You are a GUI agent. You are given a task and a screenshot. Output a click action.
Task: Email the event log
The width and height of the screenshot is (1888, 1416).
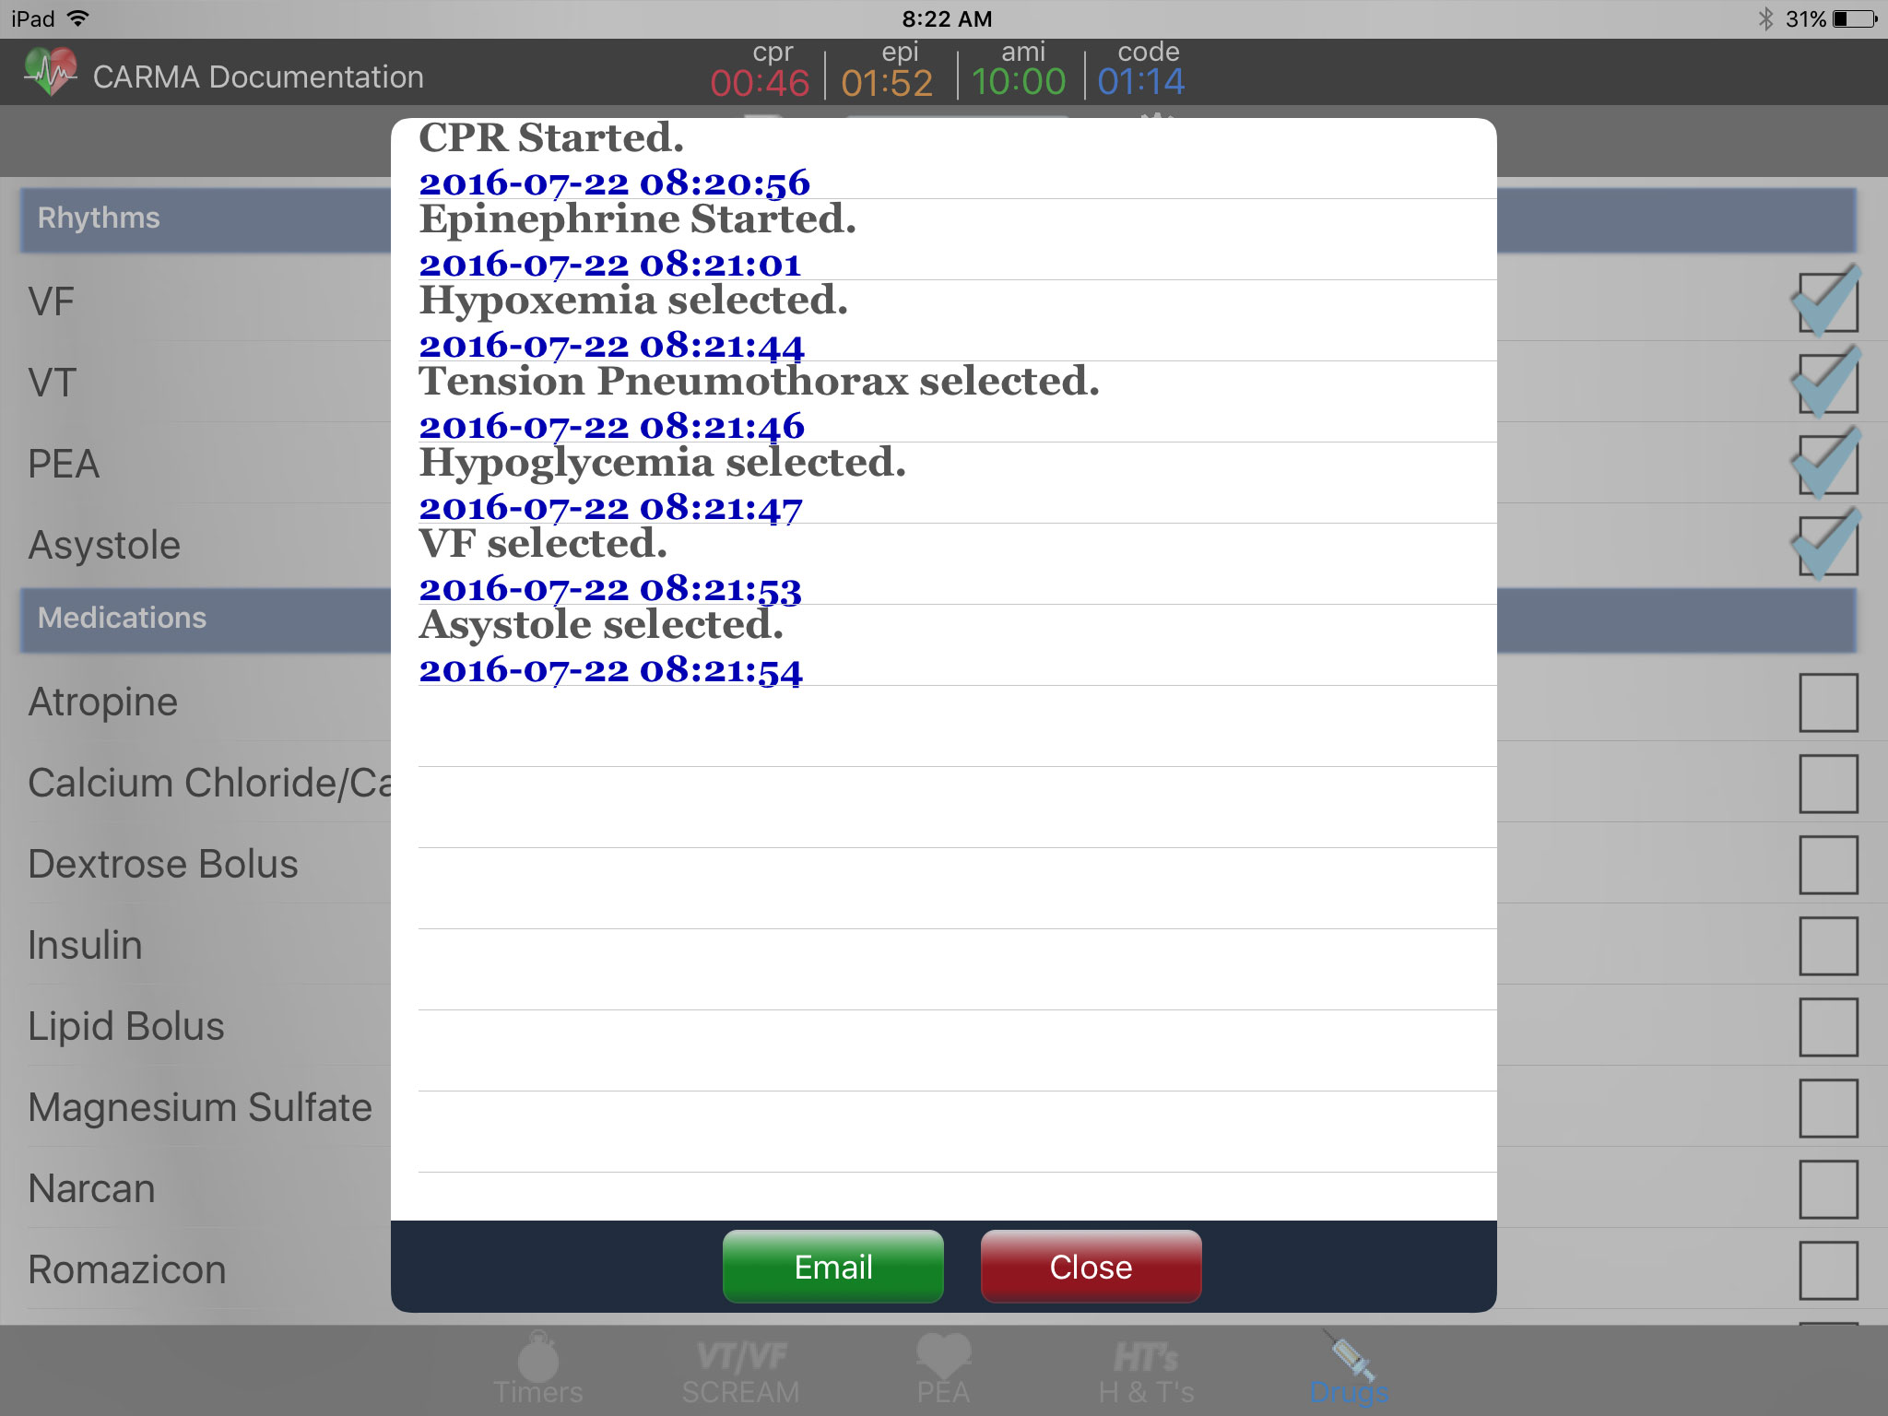click(x=833, y=1267)
